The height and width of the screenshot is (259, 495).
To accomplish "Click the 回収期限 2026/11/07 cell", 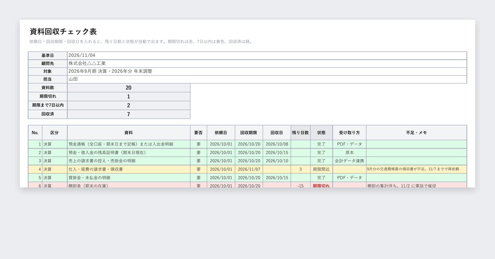I will pyautogui.click(x=249, y=169).
